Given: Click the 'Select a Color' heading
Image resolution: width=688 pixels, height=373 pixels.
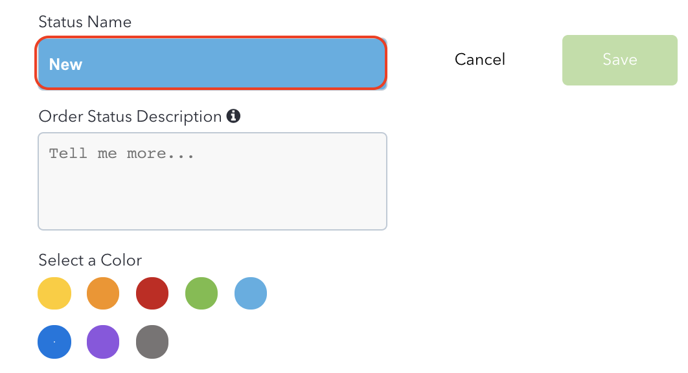Looking at the screenshot, I should point(91,260).
